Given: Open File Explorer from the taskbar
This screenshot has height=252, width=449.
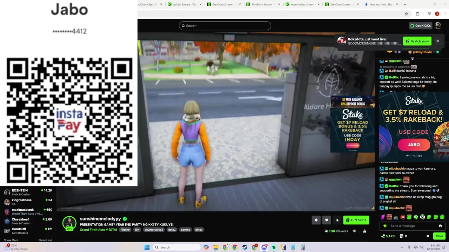Looking at the screenshot, I should (x=216, y=247).
